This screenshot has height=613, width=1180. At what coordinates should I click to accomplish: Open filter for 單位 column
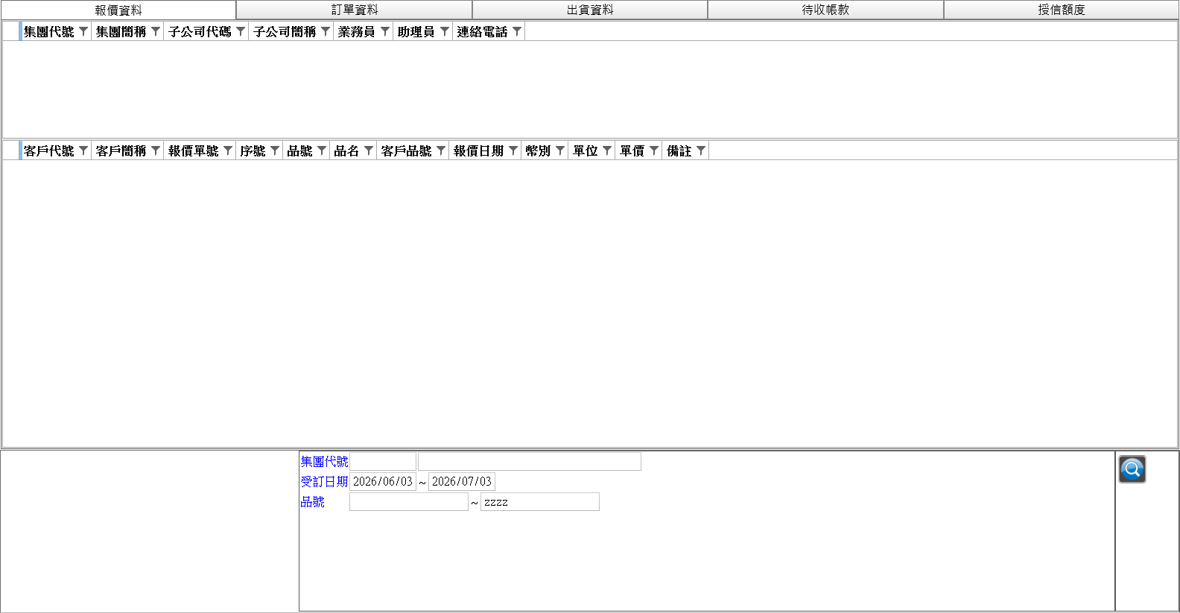point(607,150)
